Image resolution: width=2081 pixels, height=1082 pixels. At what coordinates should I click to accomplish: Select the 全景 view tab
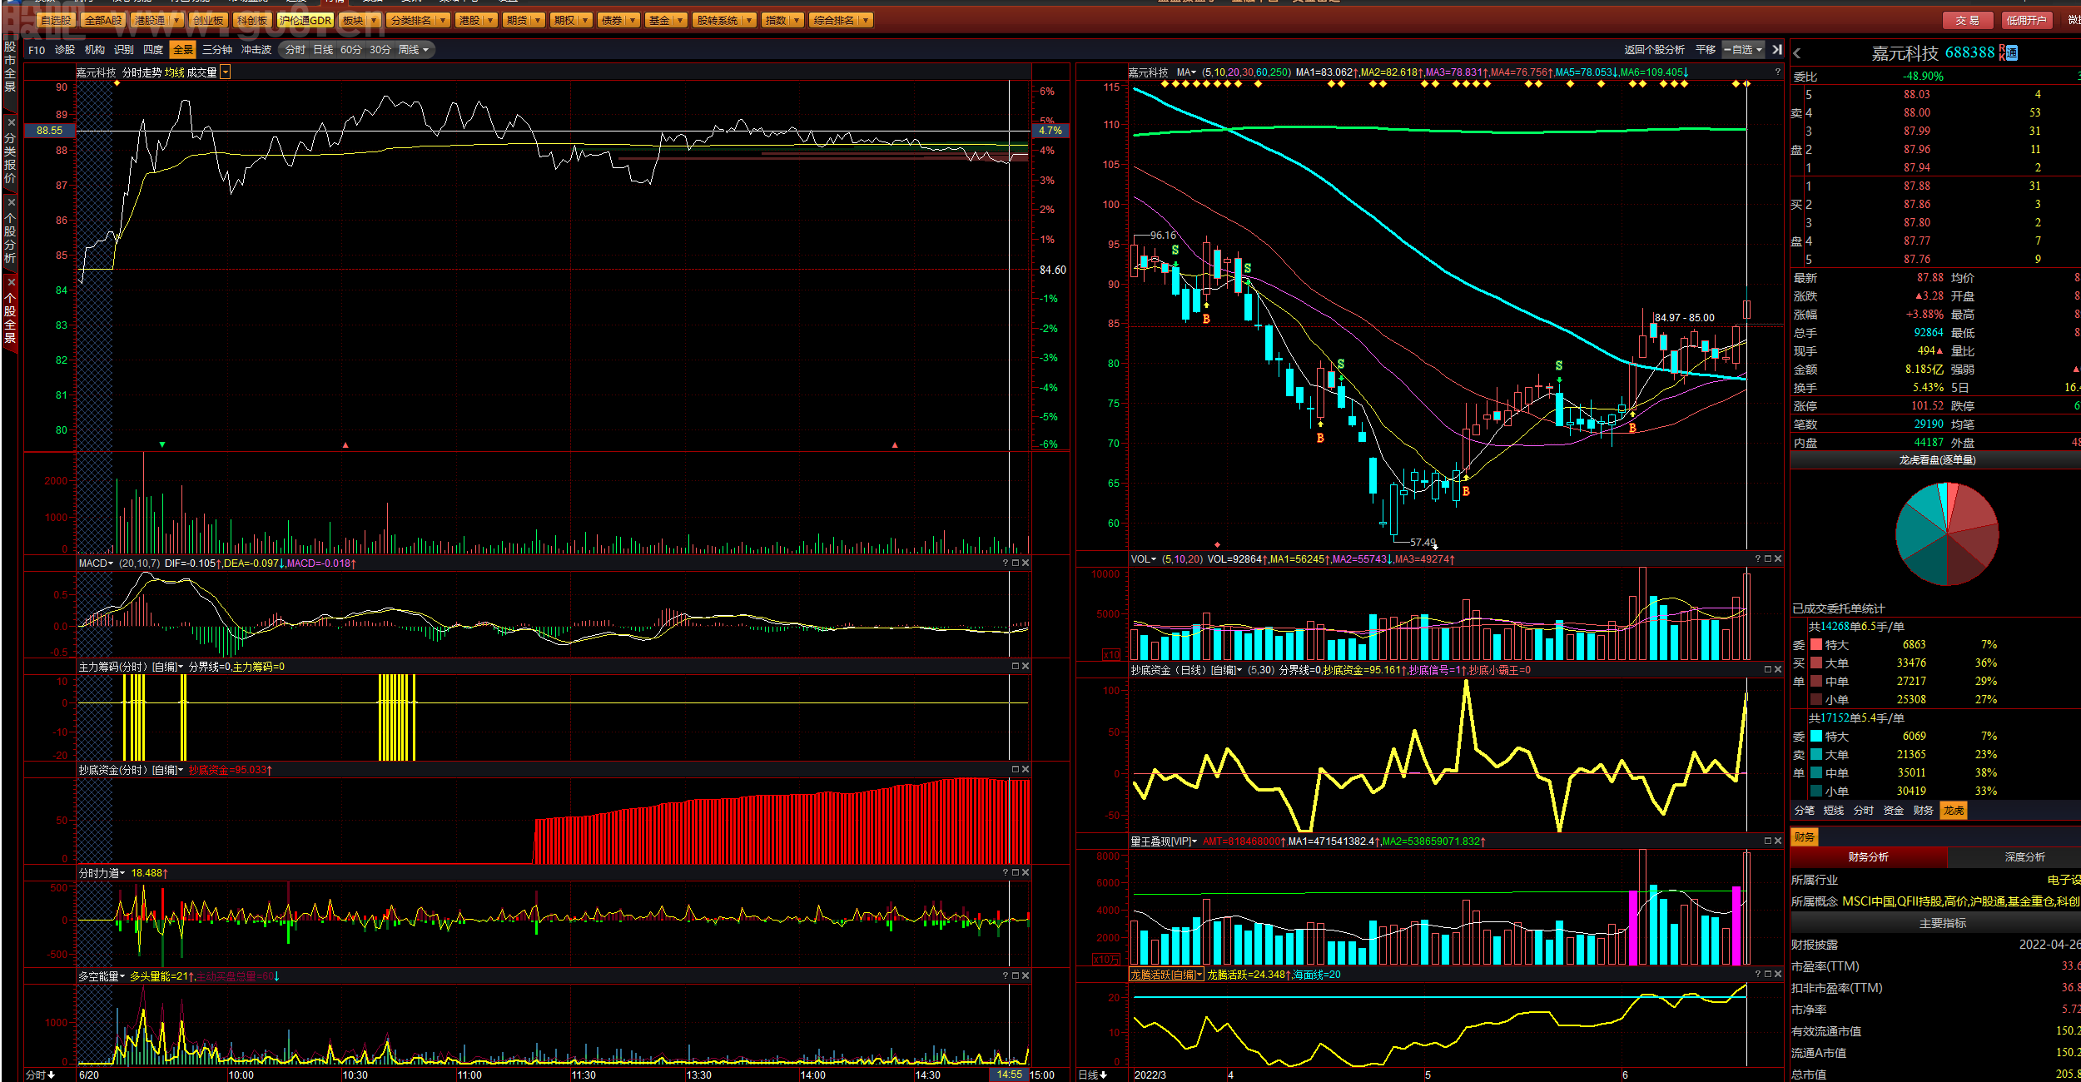point(183,50)
